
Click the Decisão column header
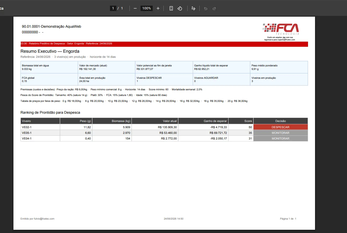[281, 121]
